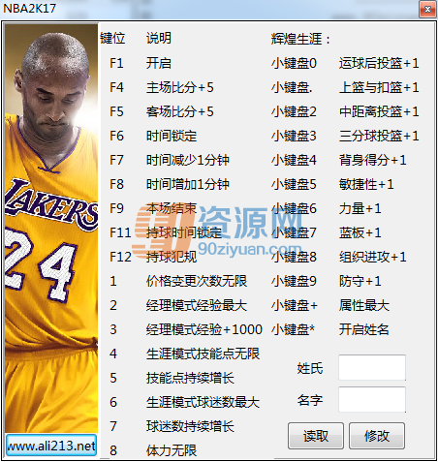Click the 体力无限 entry
Image resolution: width=438 pixels, height=462 pixels.
[172, 450]
